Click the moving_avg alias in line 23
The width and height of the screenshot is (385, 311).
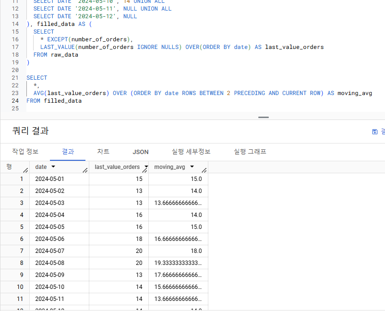tap(355, 93)
